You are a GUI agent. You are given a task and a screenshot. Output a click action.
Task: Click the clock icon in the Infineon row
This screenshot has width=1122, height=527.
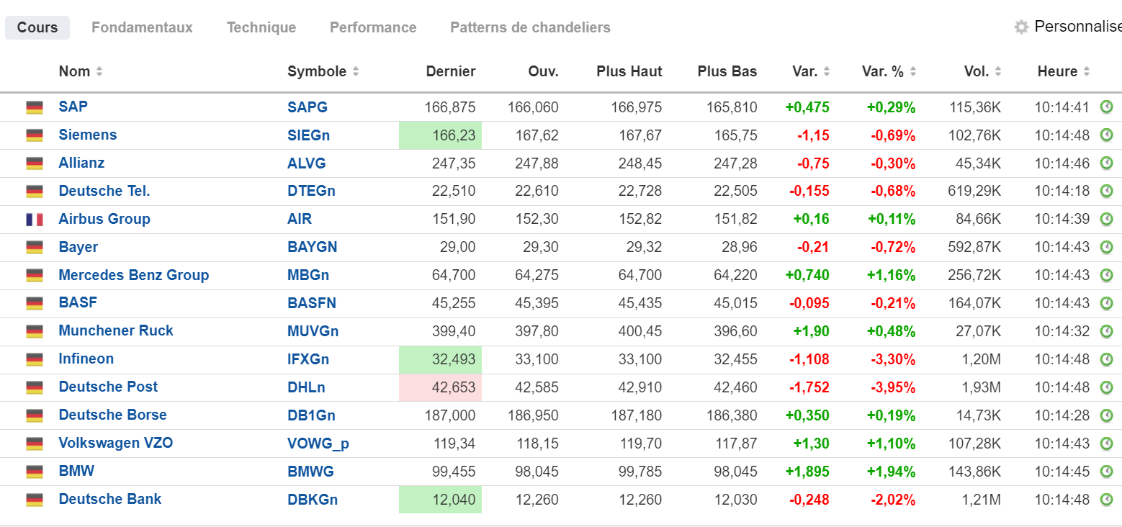(x=1106, y=359)
